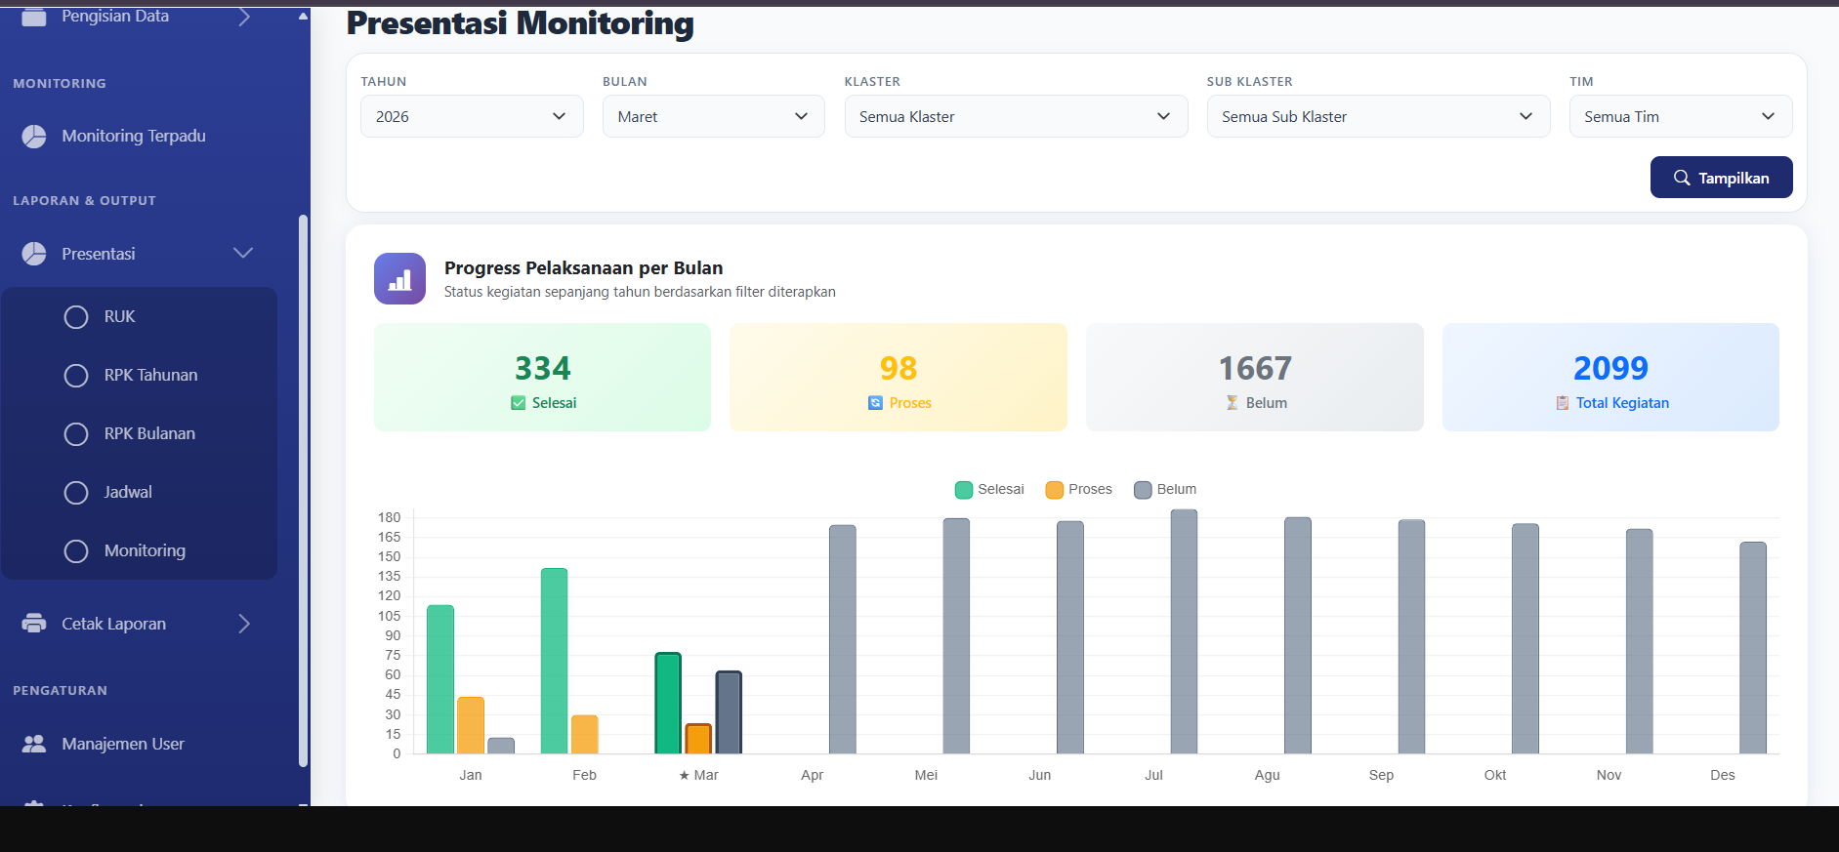Click the 98 Proses summary card
1839x852 pixels.
tap(899, 377)
